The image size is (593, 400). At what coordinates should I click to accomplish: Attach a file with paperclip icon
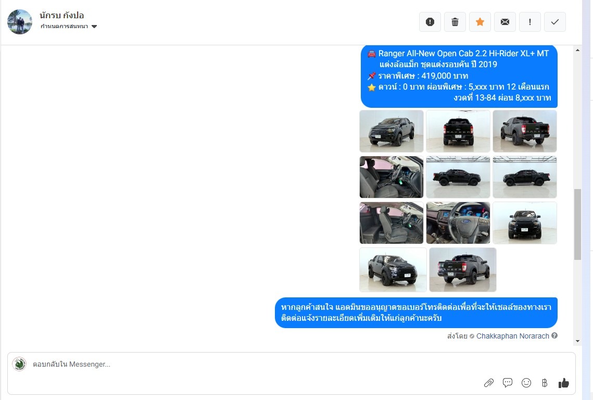pos(489,383)
